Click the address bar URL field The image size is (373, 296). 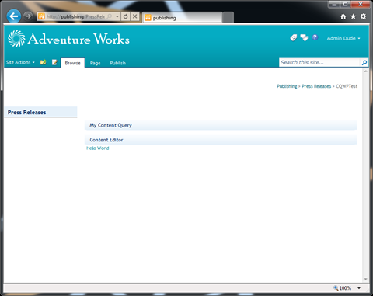[75, 16]
